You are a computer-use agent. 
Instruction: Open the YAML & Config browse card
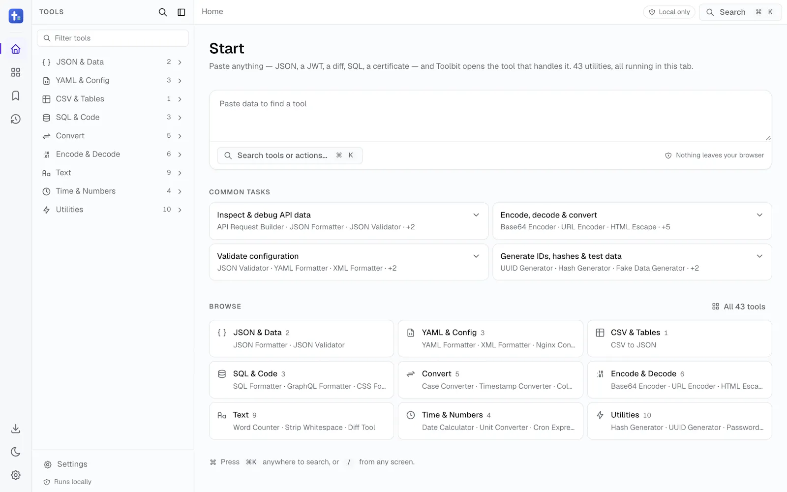point(490,338)
